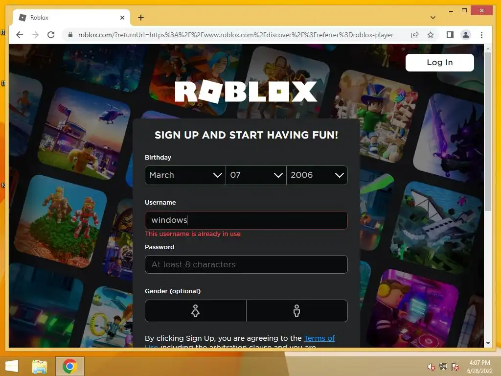Select the female gender icon
This screenshot has height=376, width=501.
click(x=196, y=311)
